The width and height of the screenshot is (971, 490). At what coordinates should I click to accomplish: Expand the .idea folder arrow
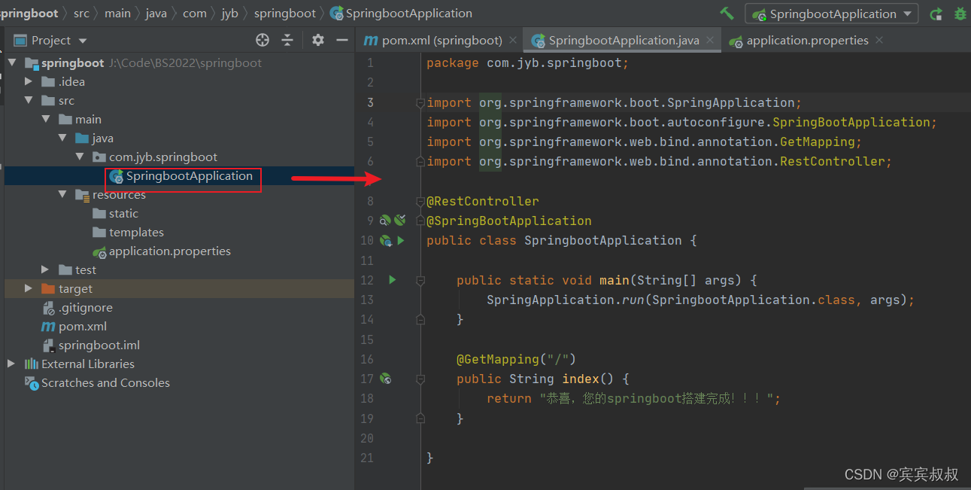pyautogui.click(x=29, y=81)
